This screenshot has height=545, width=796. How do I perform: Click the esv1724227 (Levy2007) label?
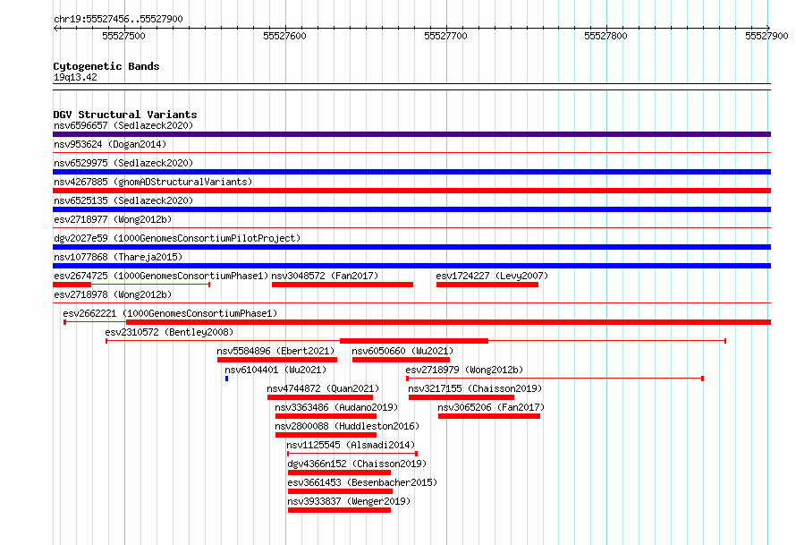[492, 276]
